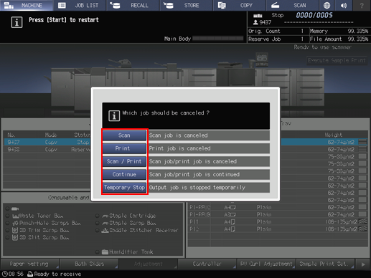This screenshot has width=371, height=278.
Task: Click Waste Toner Box indicator
Action: point(7,216)
